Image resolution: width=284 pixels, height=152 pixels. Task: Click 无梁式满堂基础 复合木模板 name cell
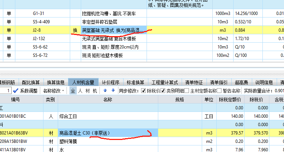click(x=114, y=38)
